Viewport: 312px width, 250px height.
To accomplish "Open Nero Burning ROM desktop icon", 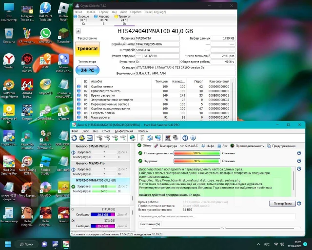I will (x=27, y=165).
